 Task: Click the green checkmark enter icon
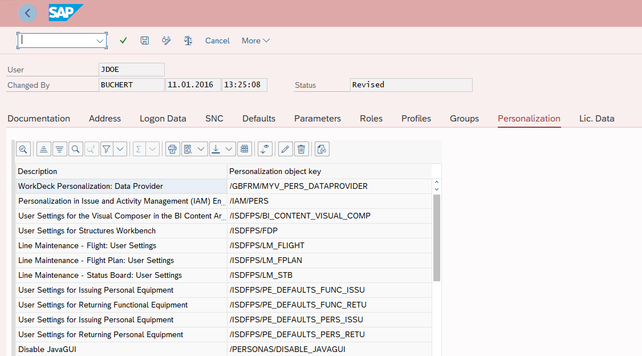[x=123, y=41]
